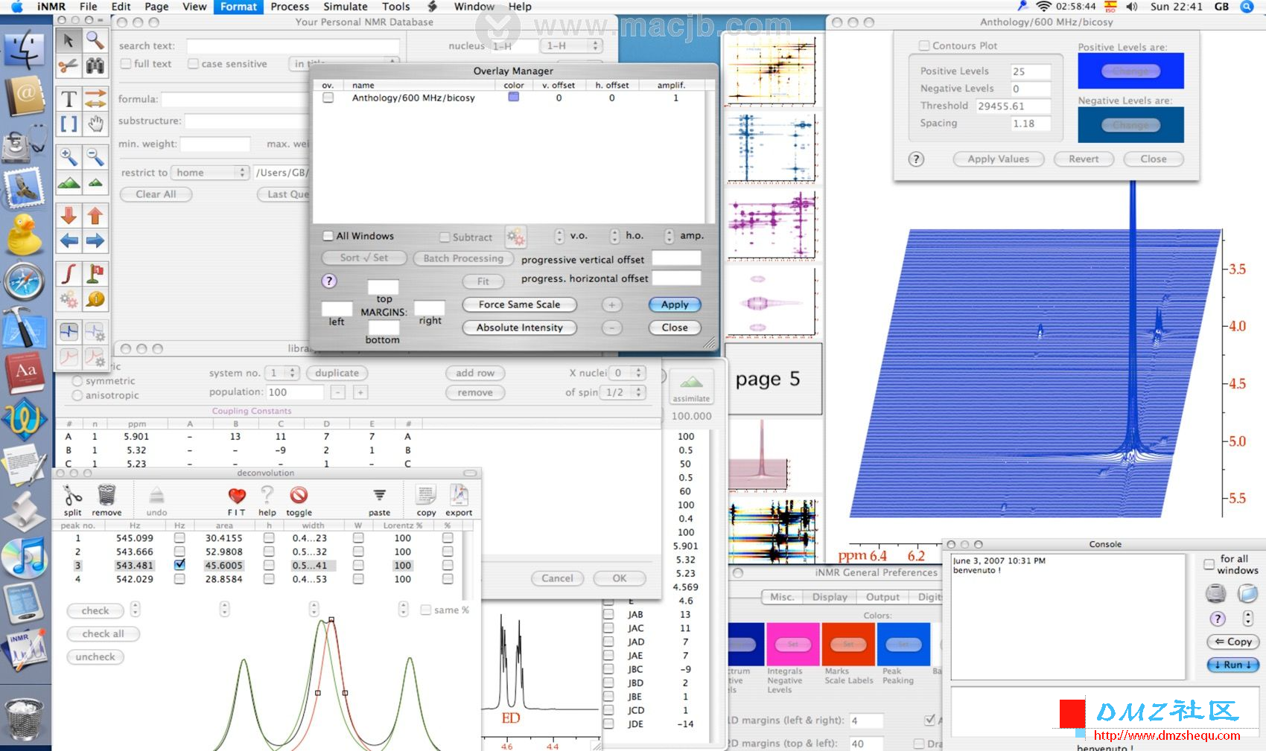The height and width of the screenshot is (751, 1266).
Task: Click the check all button
Action: (103, 633)
